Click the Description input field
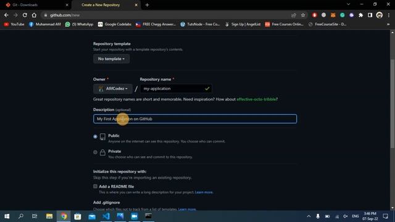 [x=195, y=119]
